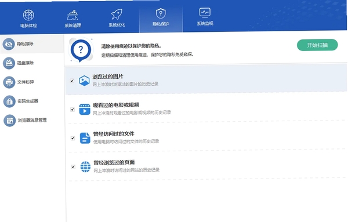Viewport: 348px width, 222px height.
Task: Open the 电脑体检 radar icon
Action: [x=28, y=15]
